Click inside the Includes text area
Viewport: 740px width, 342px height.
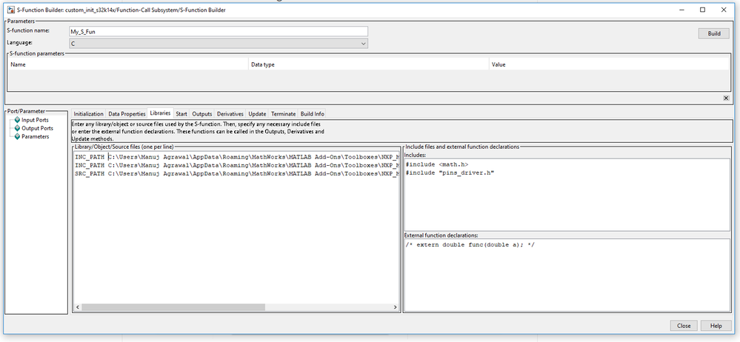click(x=567, y=195)
